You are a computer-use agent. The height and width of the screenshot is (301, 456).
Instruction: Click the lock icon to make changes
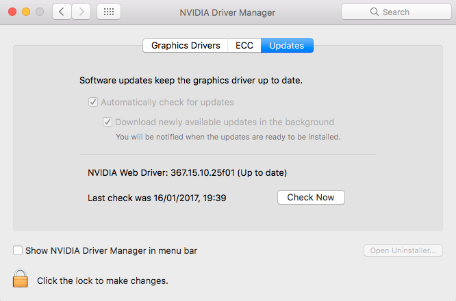point(21,278)
